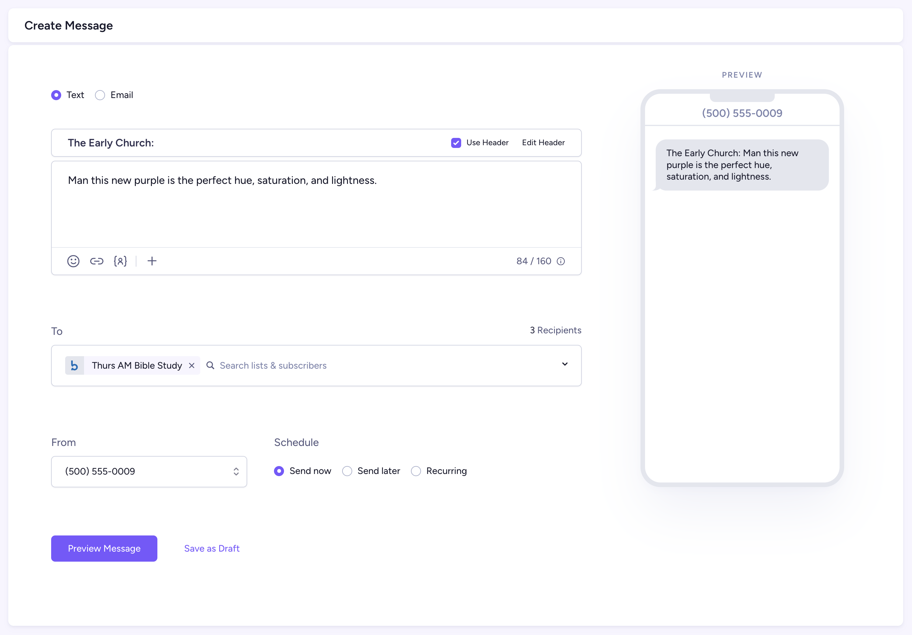Uncheck the Use Header checkbox
The width and height of the screenshot is (912, 635).
pos(456,142)
